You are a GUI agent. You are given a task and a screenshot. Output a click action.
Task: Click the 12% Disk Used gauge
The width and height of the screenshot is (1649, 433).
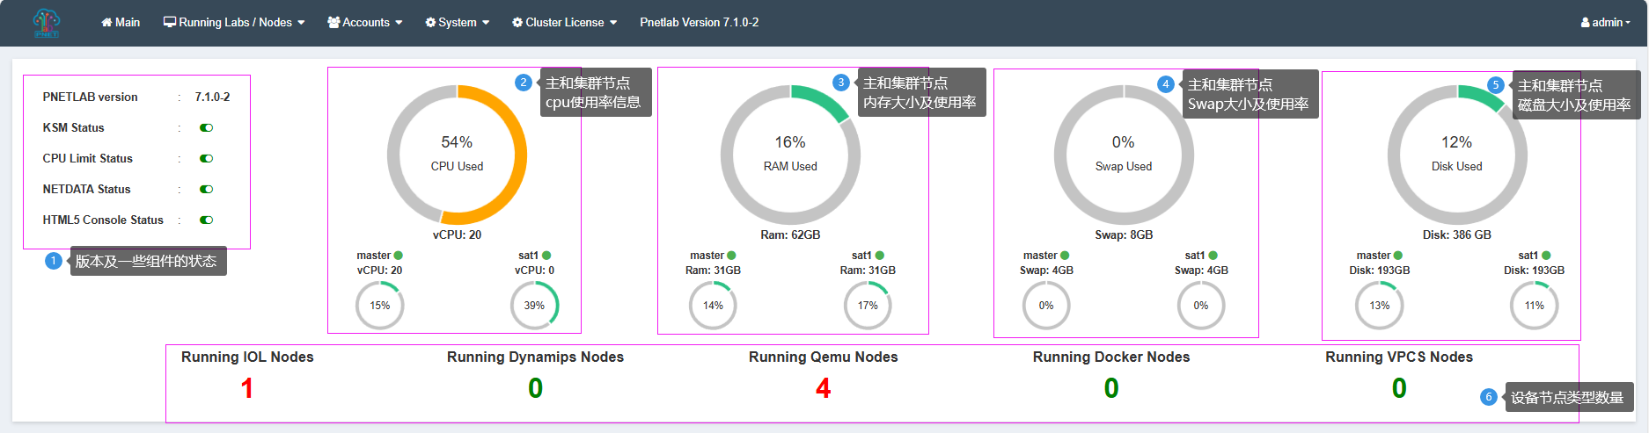(x=1457, y=155)
